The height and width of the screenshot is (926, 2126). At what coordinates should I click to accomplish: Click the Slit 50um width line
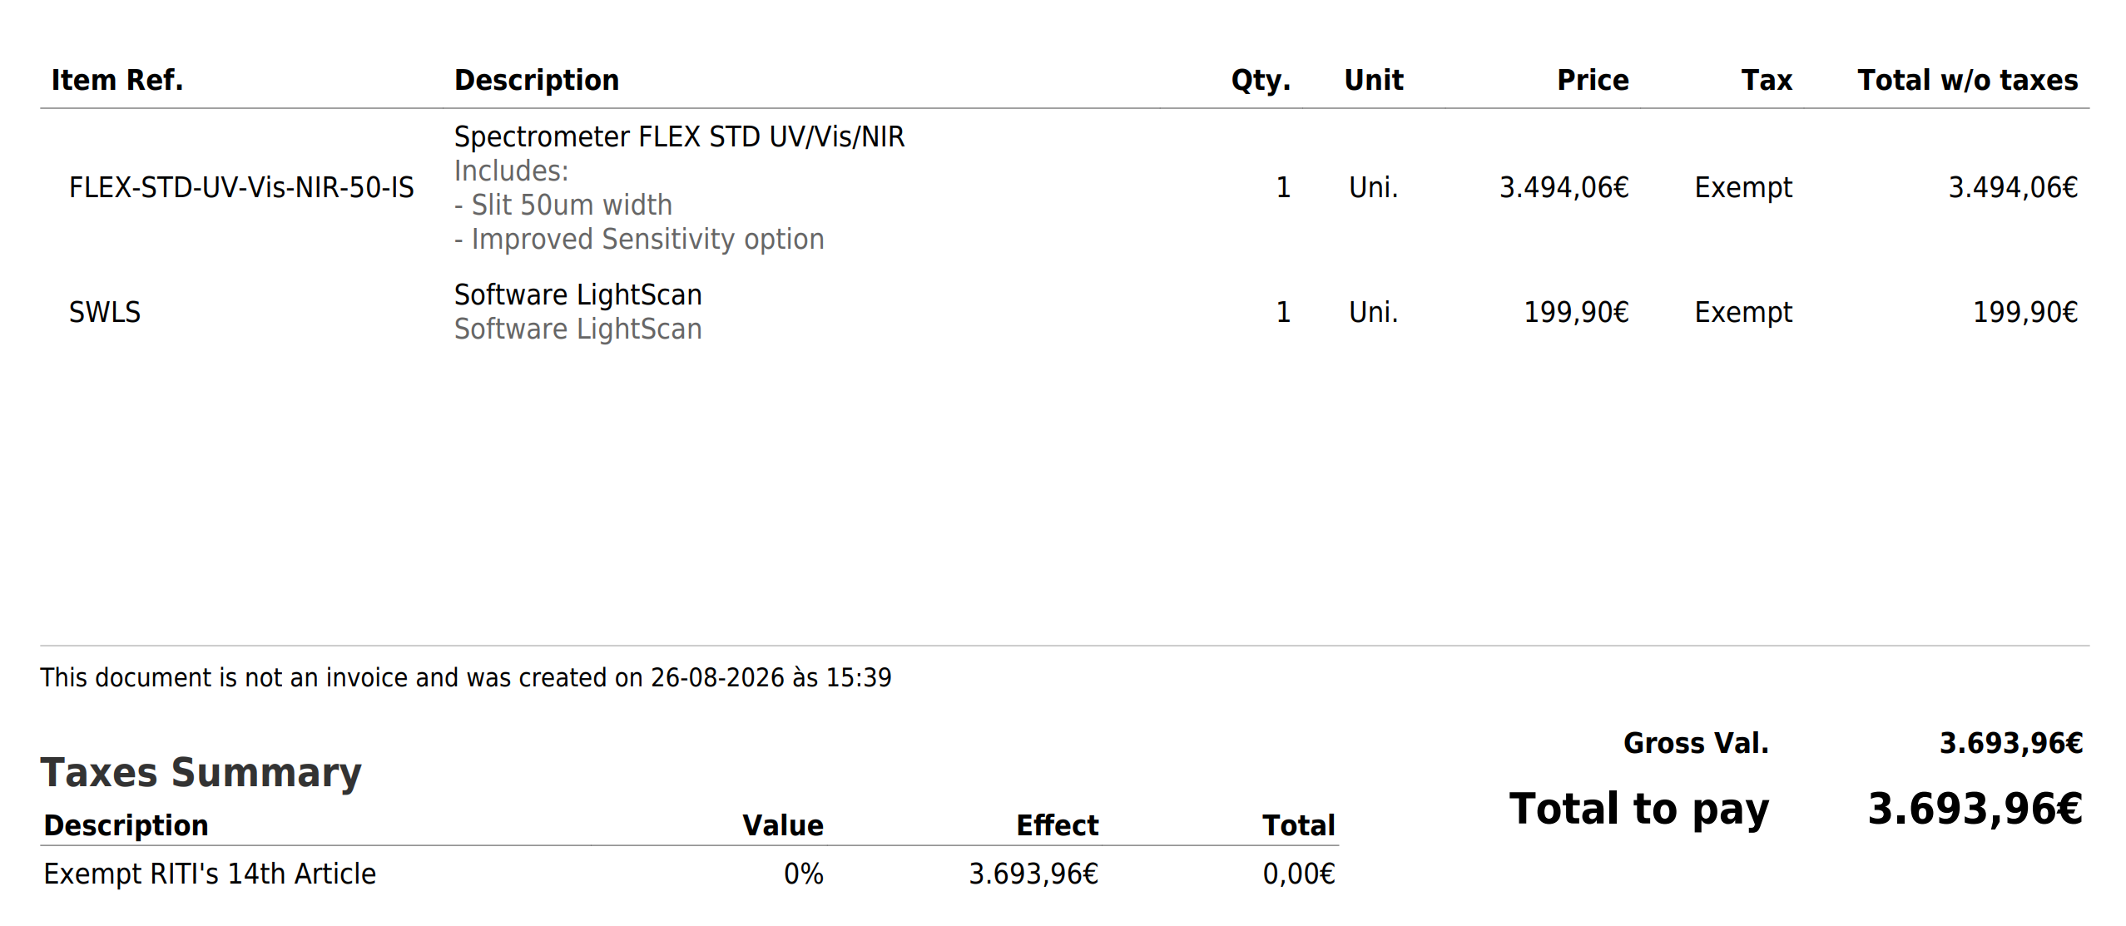(562, 205)
